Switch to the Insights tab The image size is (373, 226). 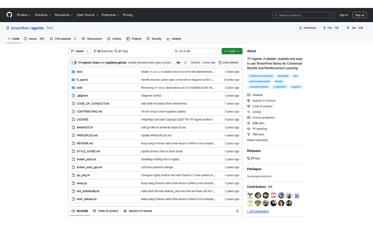coord(174,39)
